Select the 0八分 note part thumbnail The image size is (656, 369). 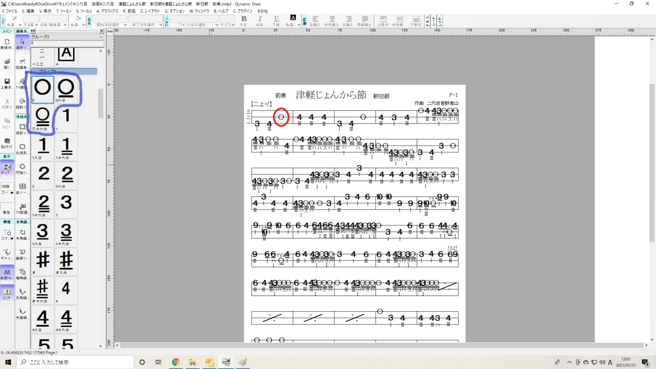66,90
